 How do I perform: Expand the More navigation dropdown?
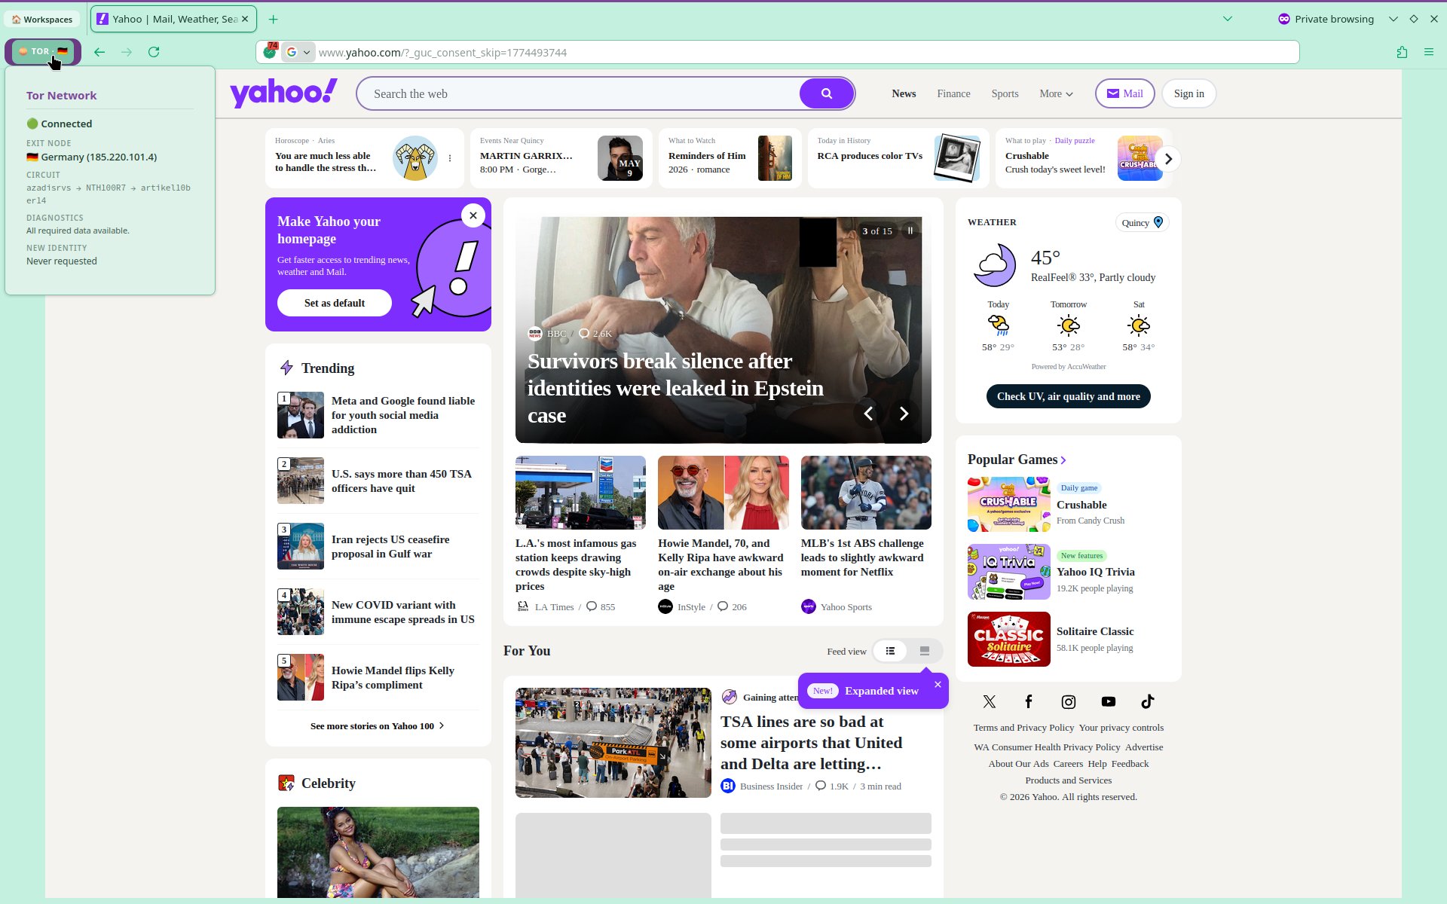(1056, 93)
